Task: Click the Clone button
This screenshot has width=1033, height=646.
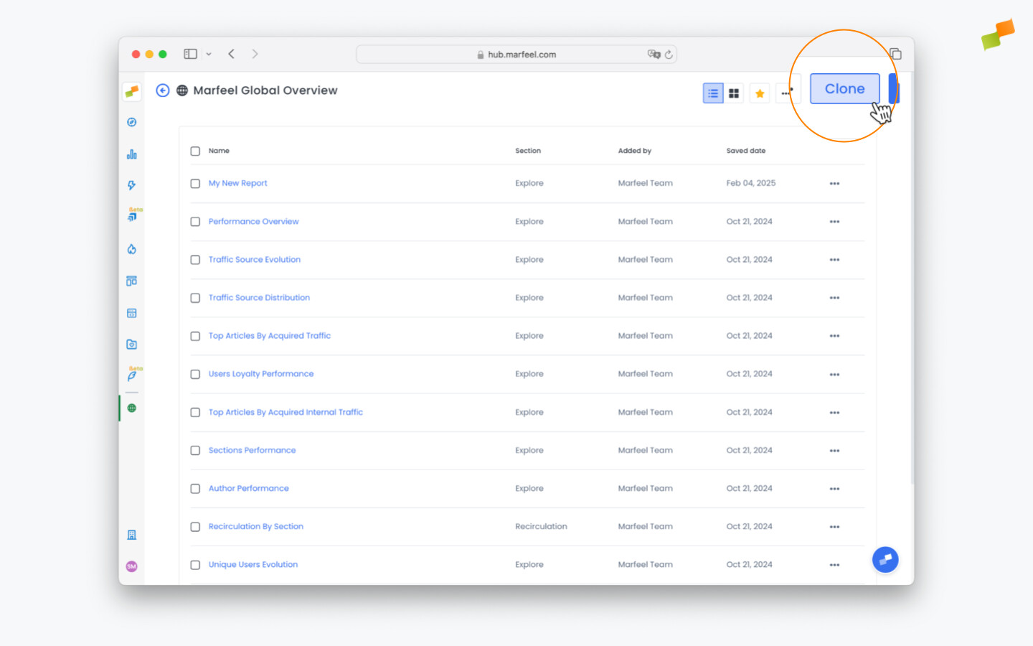Action: (844, 89)
